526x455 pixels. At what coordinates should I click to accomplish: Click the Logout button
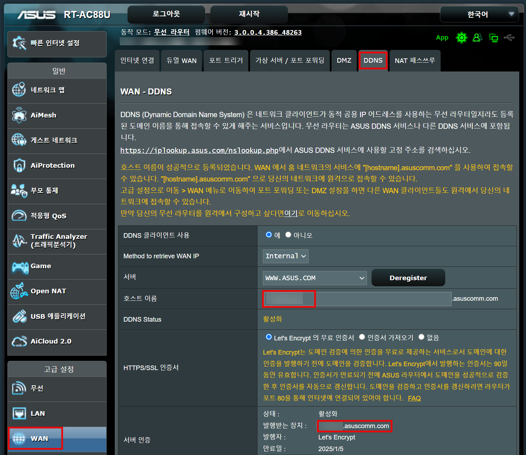tap(166, 14)
